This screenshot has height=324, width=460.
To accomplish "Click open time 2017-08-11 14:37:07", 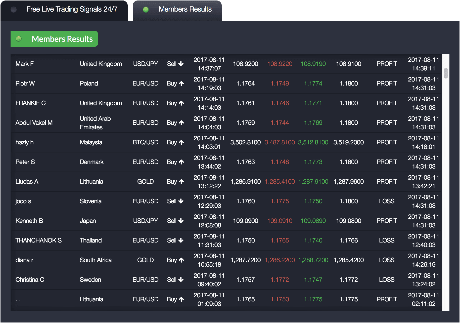I will 209,64.
